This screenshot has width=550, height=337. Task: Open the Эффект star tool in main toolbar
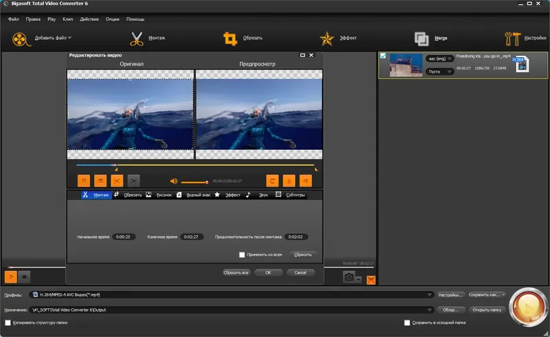coord(327,39)
